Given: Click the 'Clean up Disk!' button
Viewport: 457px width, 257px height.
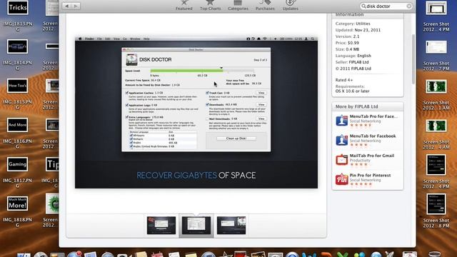Looking at the screenshot, I should coord(236,138).
